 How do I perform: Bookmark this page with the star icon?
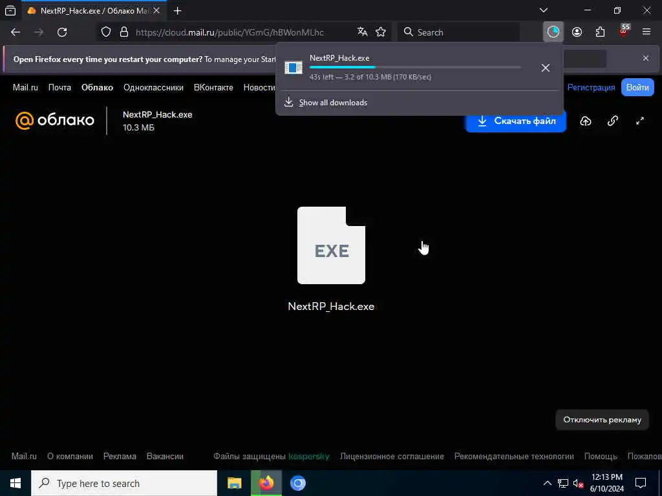(381, 32)
